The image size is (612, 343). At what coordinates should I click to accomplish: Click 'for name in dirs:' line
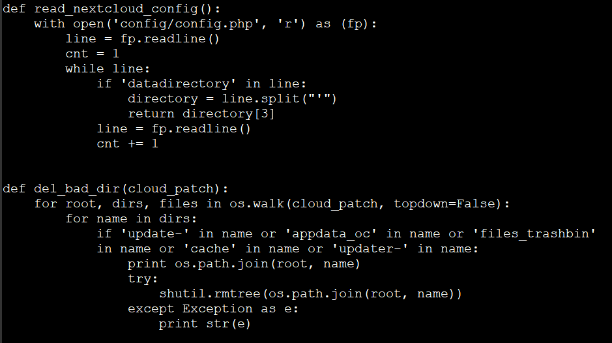(131, 218)
